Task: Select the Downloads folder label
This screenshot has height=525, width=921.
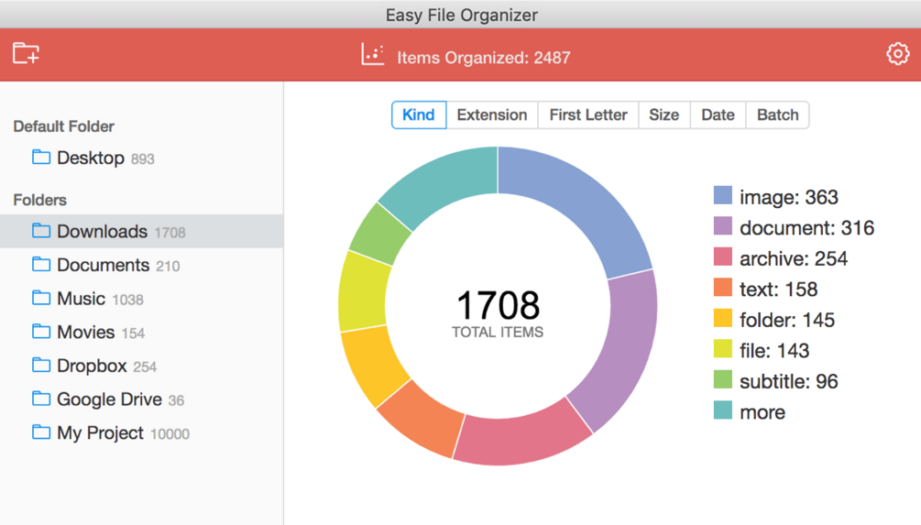Action: click(102, 232)
